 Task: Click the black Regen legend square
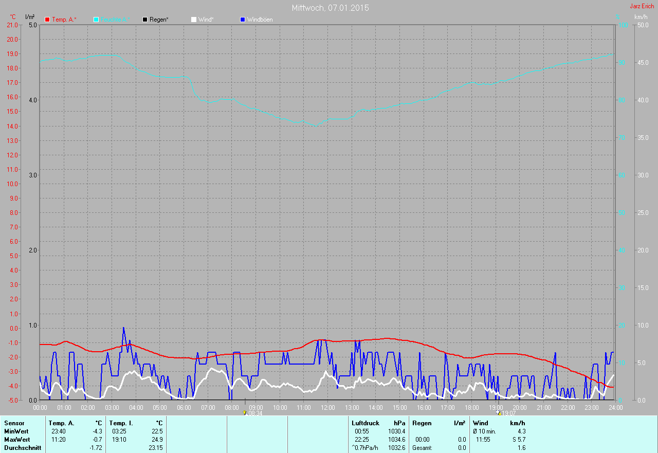145,20
